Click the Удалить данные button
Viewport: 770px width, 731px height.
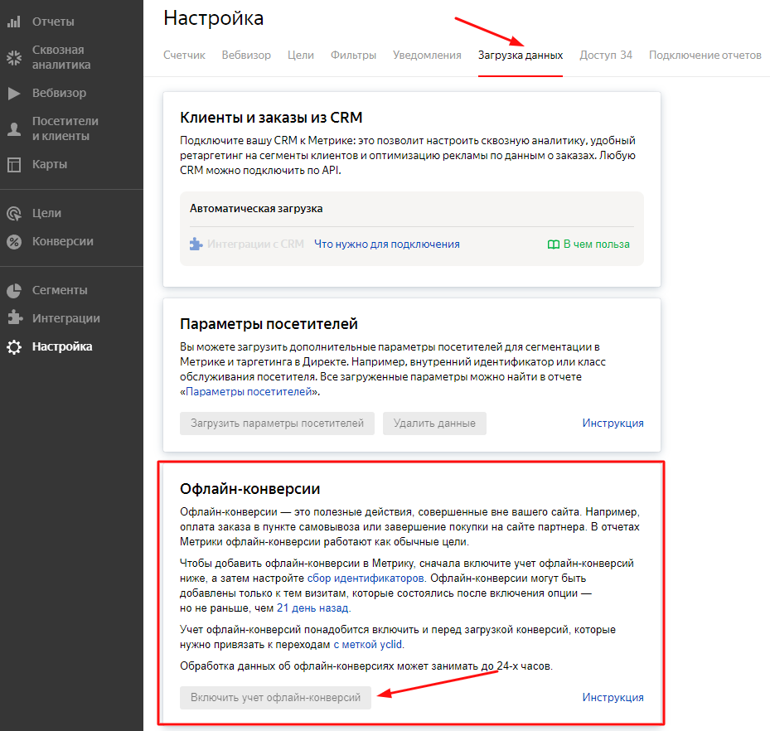[x=434, y=424]
